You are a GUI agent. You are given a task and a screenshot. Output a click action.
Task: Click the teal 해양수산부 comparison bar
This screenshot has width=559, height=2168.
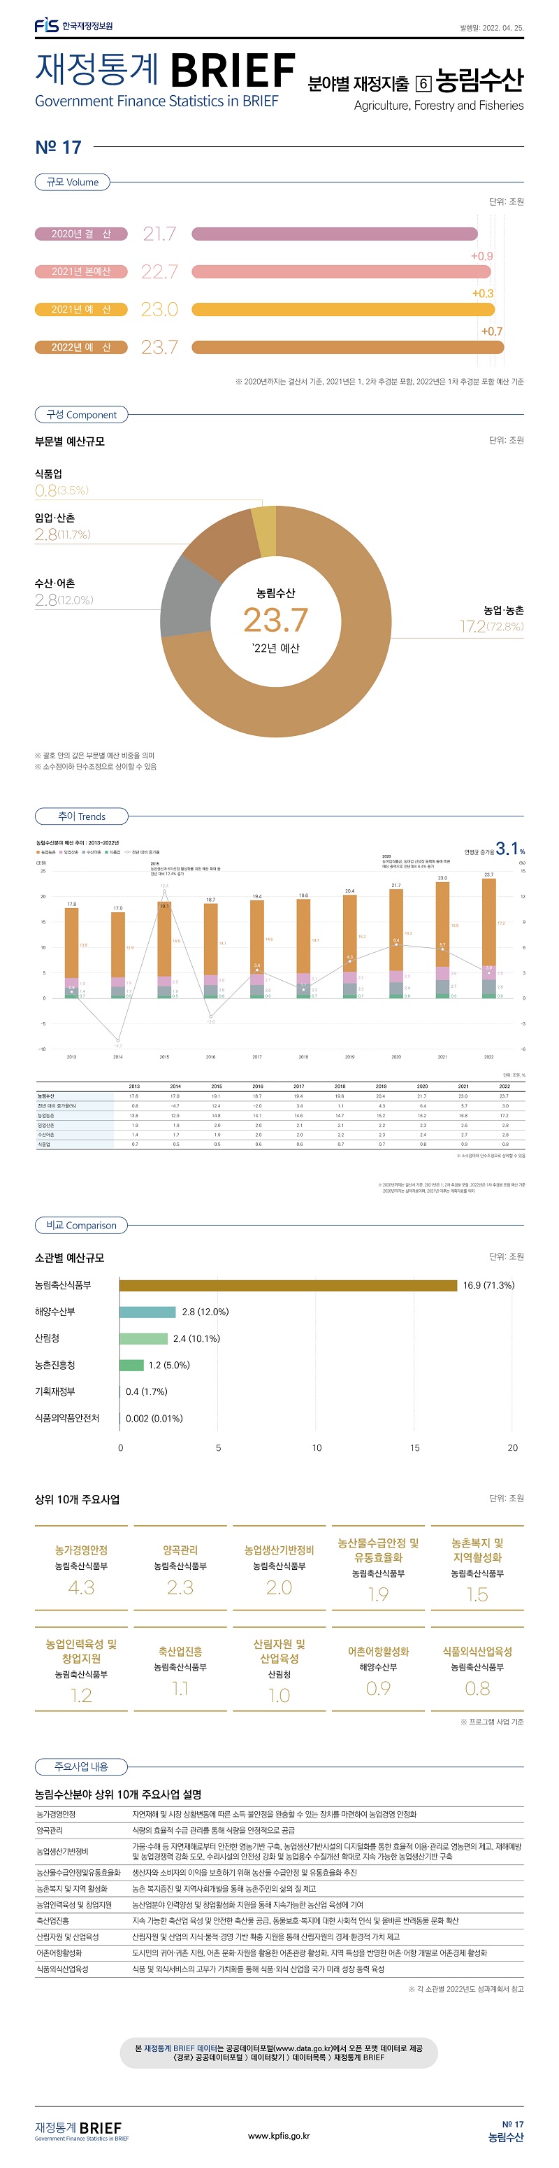coord(148,1312)
